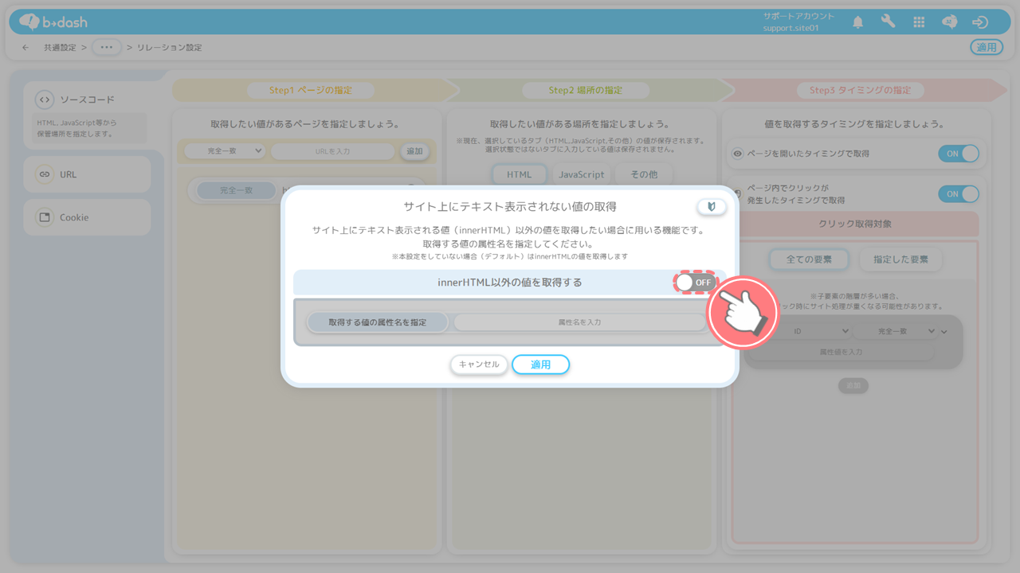Image resolution: width=1020 pixels, height=573 pixels.
Task: Open the notifications bell
Action: pyautogui.click(x=857, y=22)
